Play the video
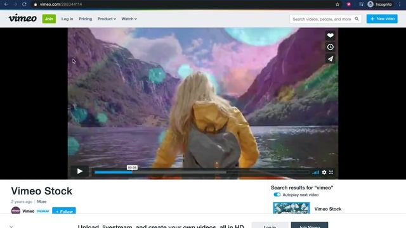 click(x=80, y=171)
